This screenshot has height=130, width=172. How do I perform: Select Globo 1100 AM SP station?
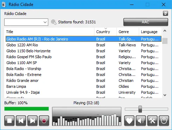84,63
